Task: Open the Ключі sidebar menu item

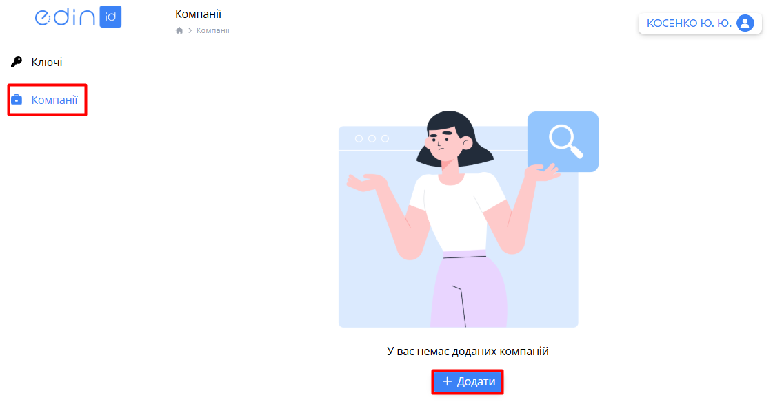Action: pos(47,62)
